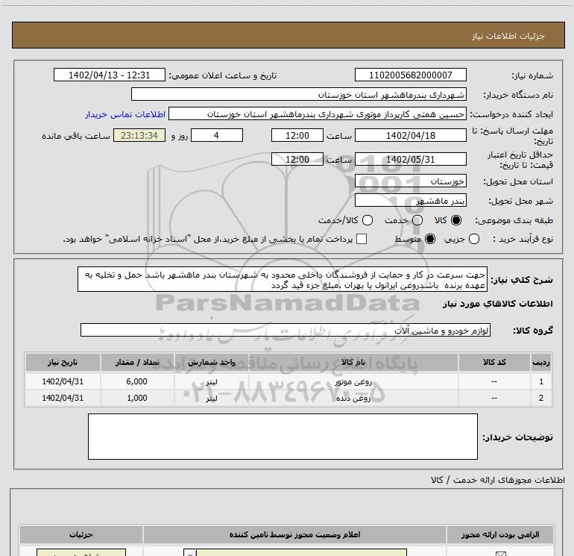
Task: Click need date 1402/04/31 for روغن موتور
Action: (63, 381)
